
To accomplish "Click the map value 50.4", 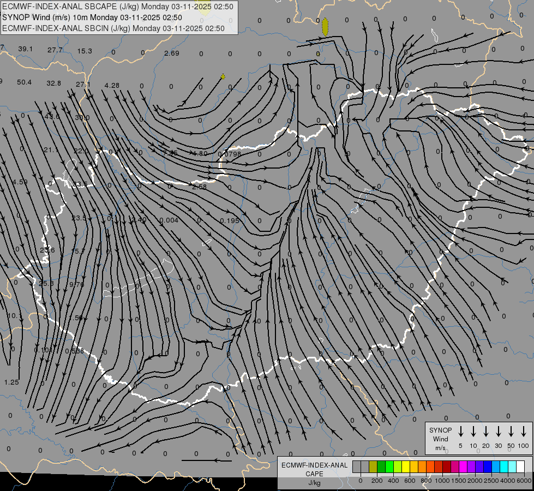I will click(x=24, y=82).
